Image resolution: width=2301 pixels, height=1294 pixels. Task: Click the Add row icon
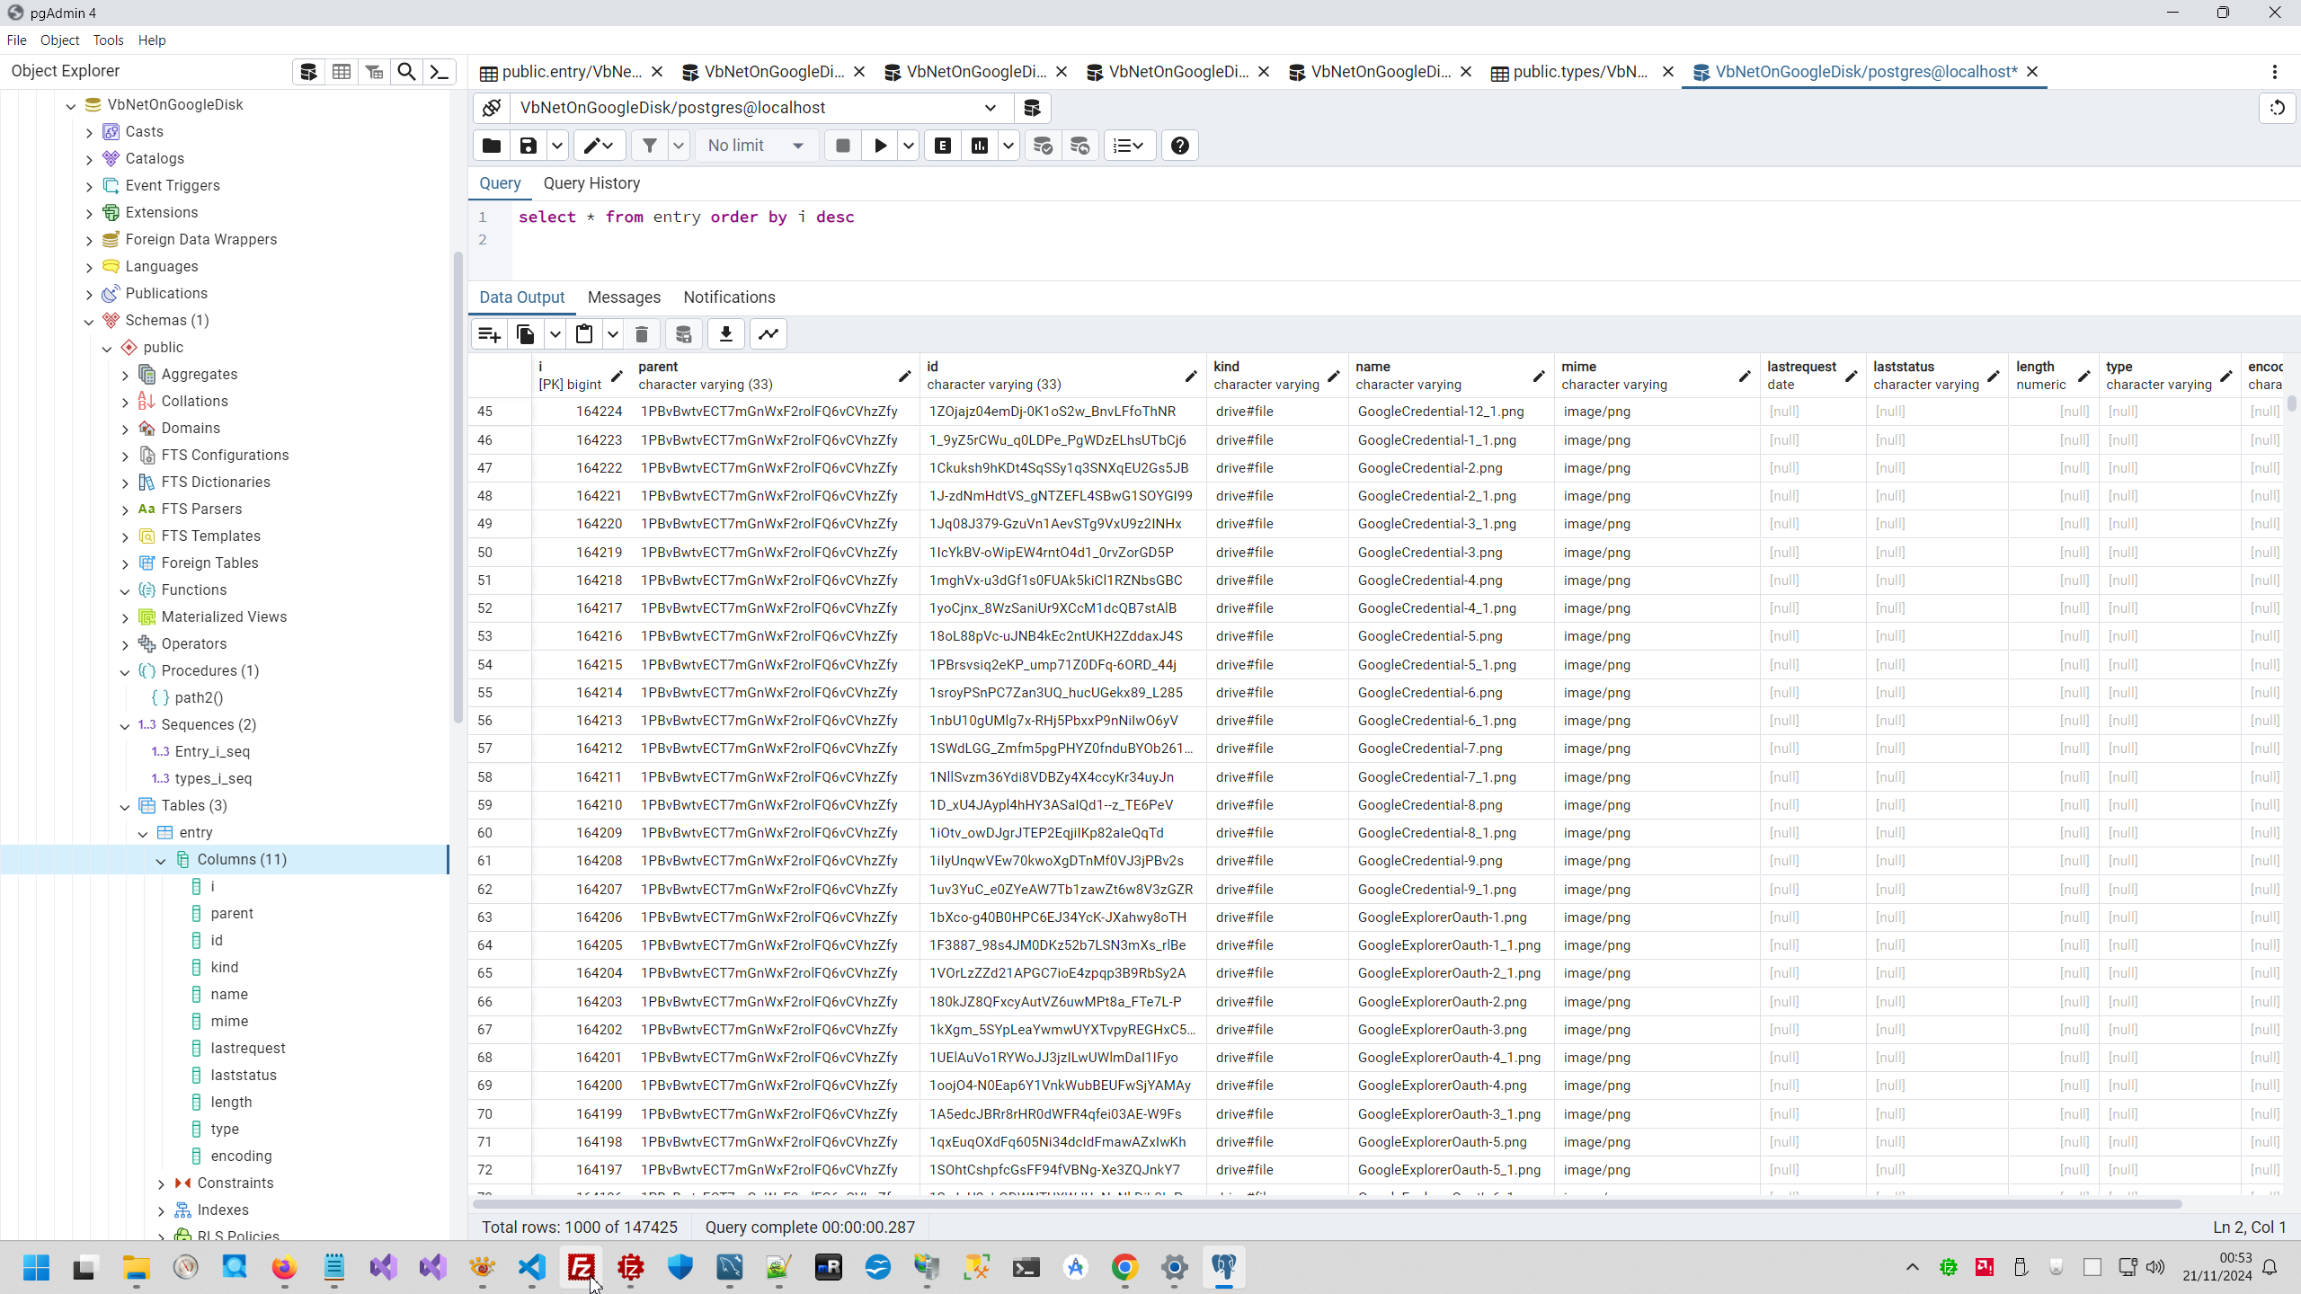[490, 334]
